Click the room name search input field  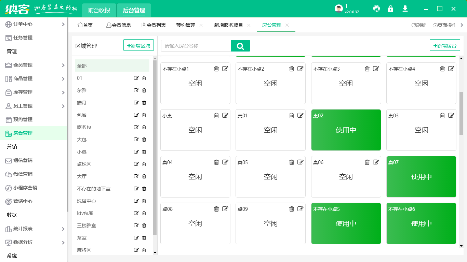(x=195, y=45)
